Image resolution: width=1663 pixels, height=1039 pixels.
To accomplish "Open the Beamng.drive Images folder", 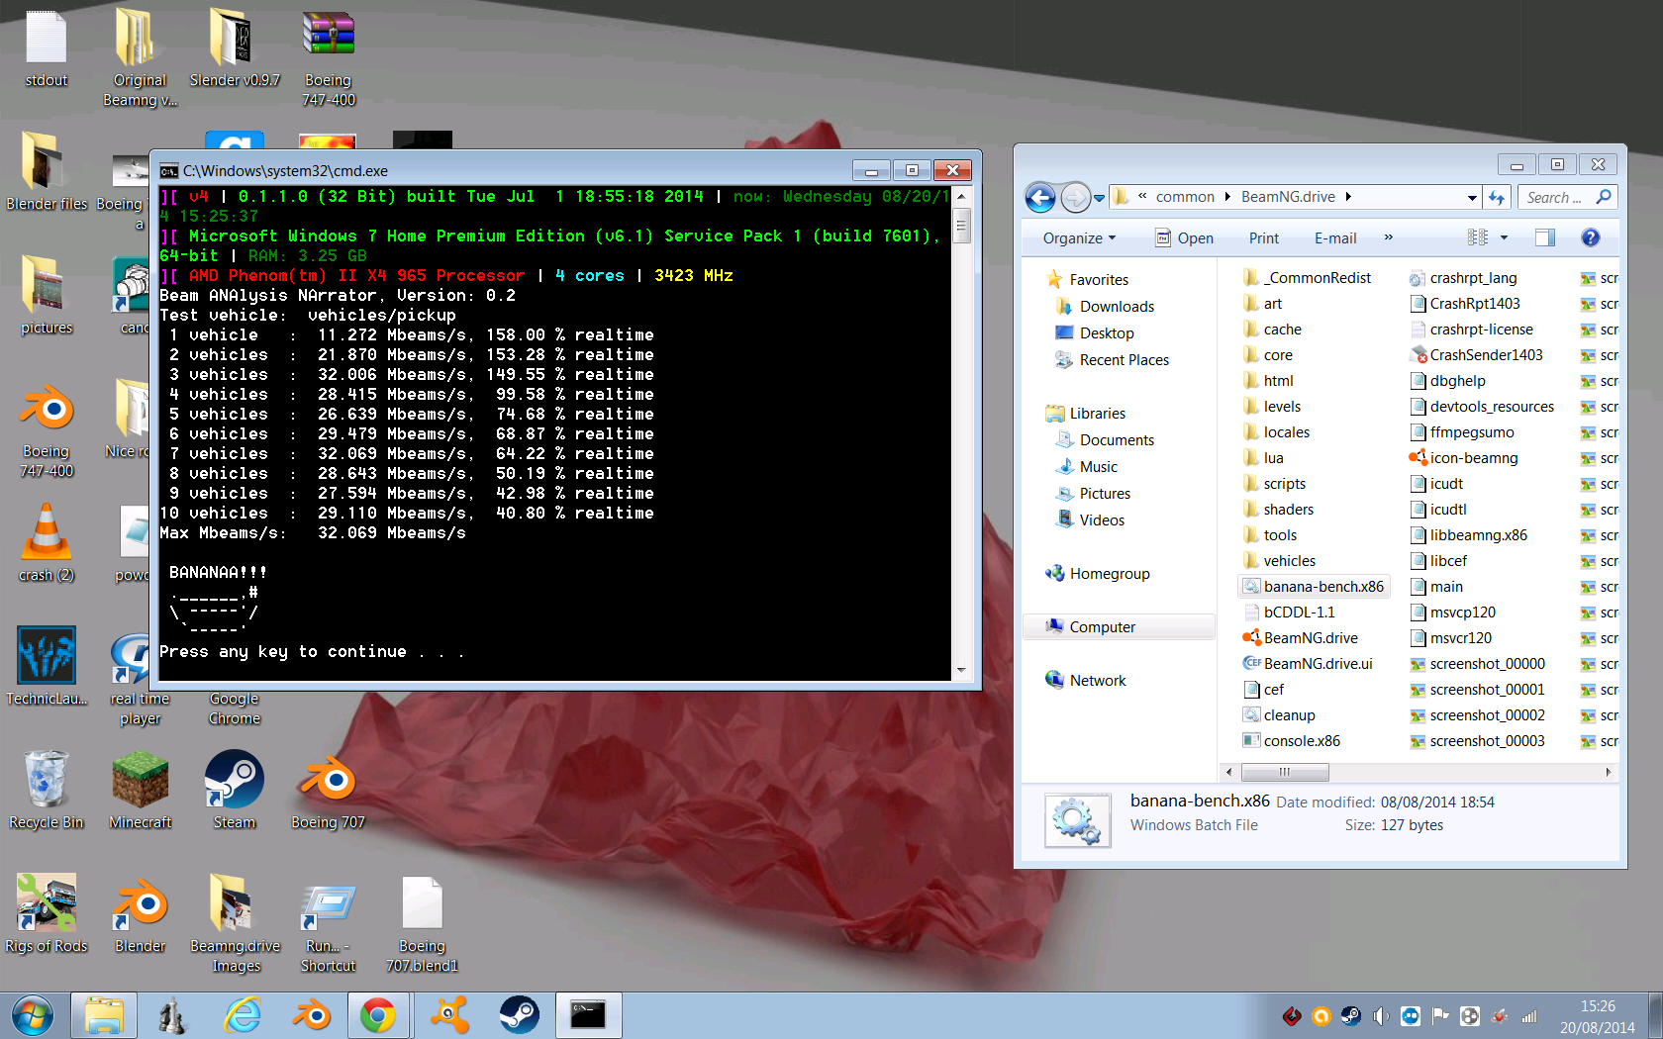I will [235, 923].
